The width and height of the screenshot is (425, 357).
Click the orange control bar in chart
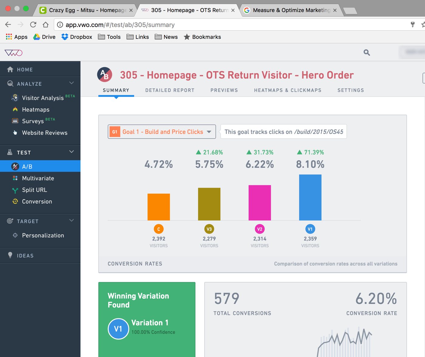158,207
